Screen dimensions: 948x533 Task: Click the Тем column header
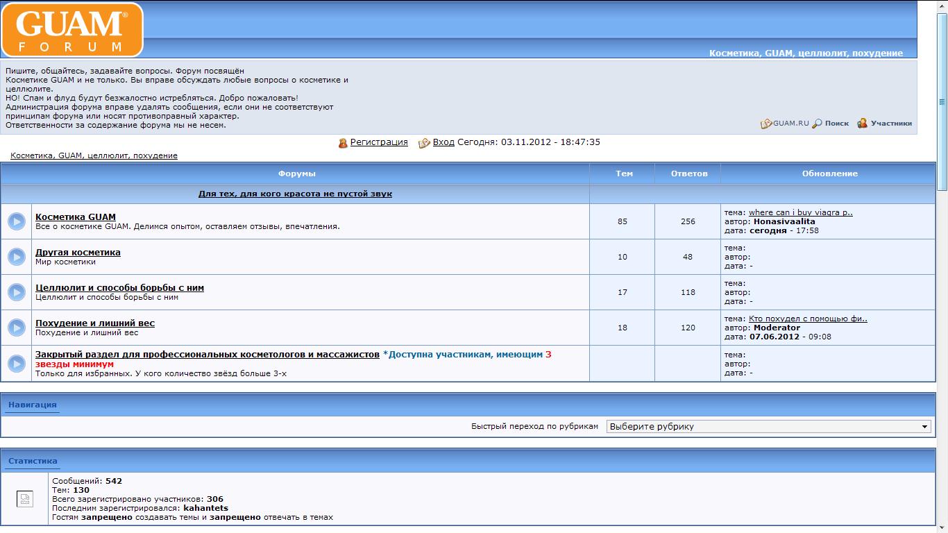pyautogui.click(x=624, y=174)
